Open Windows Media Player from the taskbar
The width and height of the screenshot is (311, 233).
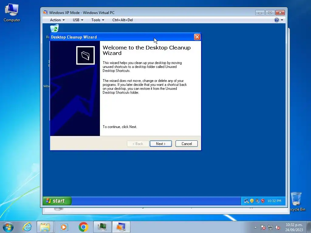click(64, 227)
